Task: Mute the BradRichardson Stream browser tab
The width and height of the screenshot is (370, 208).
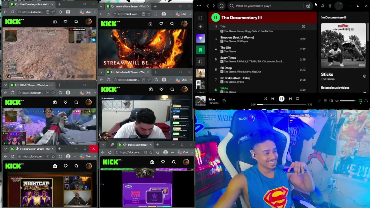Action: 17,149
